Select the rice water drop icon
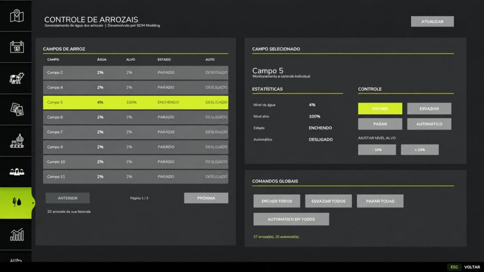The width and height of the screenshot is (484, 272). pyautogui.click(x=17, y=203)
